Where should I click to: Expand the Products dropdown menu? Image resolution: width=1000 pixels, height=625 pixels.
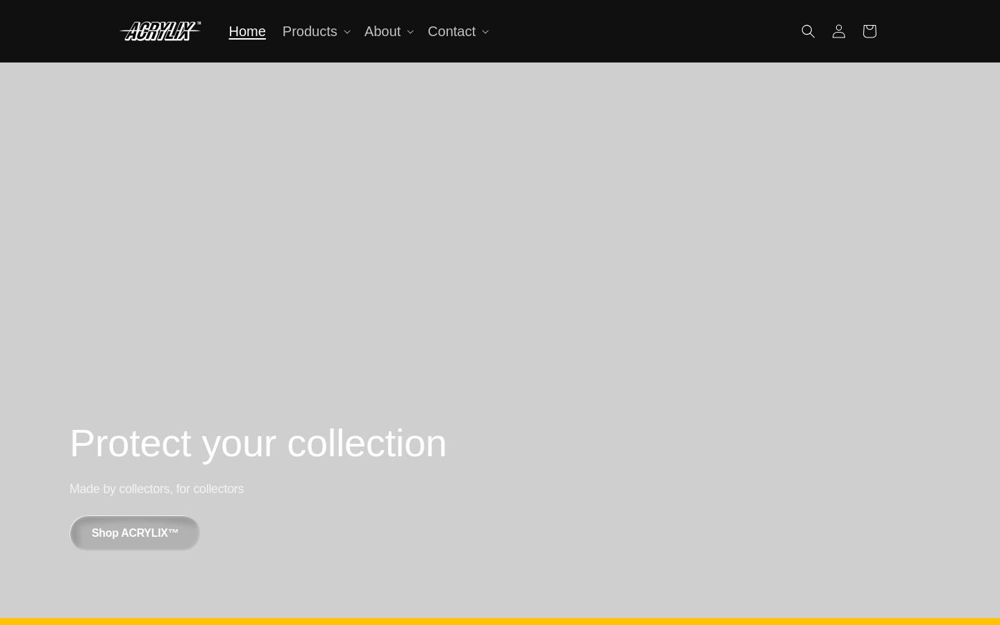click(316, 31)
